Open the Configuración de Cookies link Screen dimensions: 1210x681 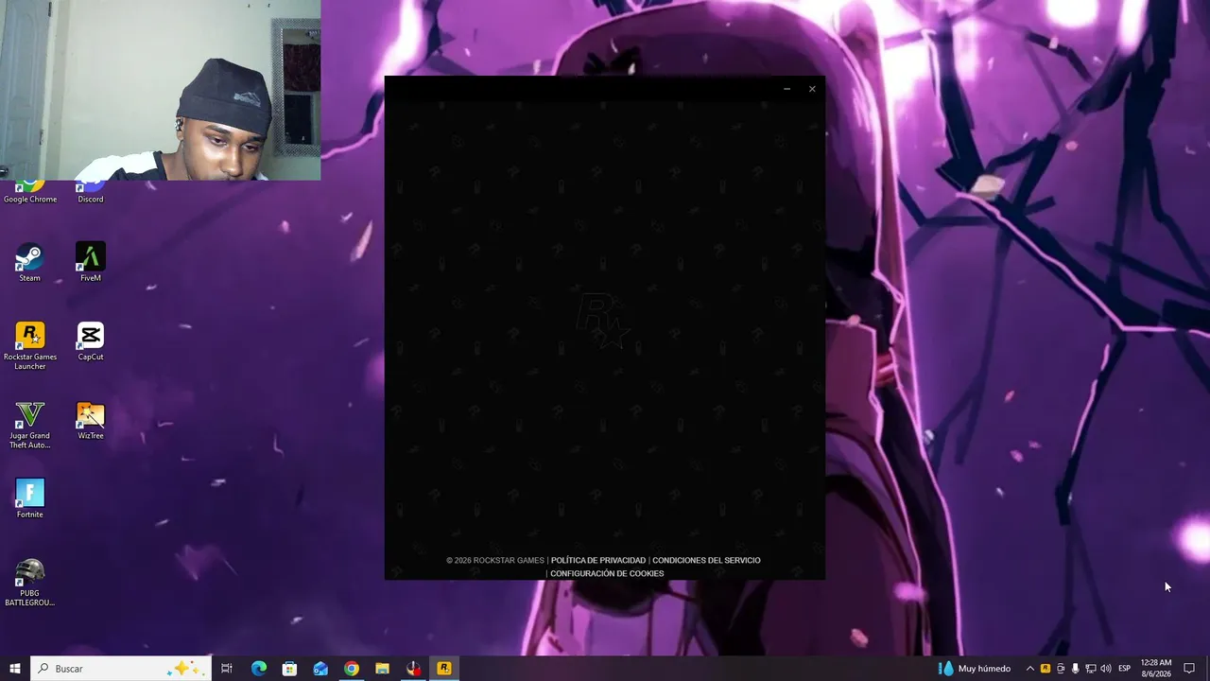(x=607, y=574)
